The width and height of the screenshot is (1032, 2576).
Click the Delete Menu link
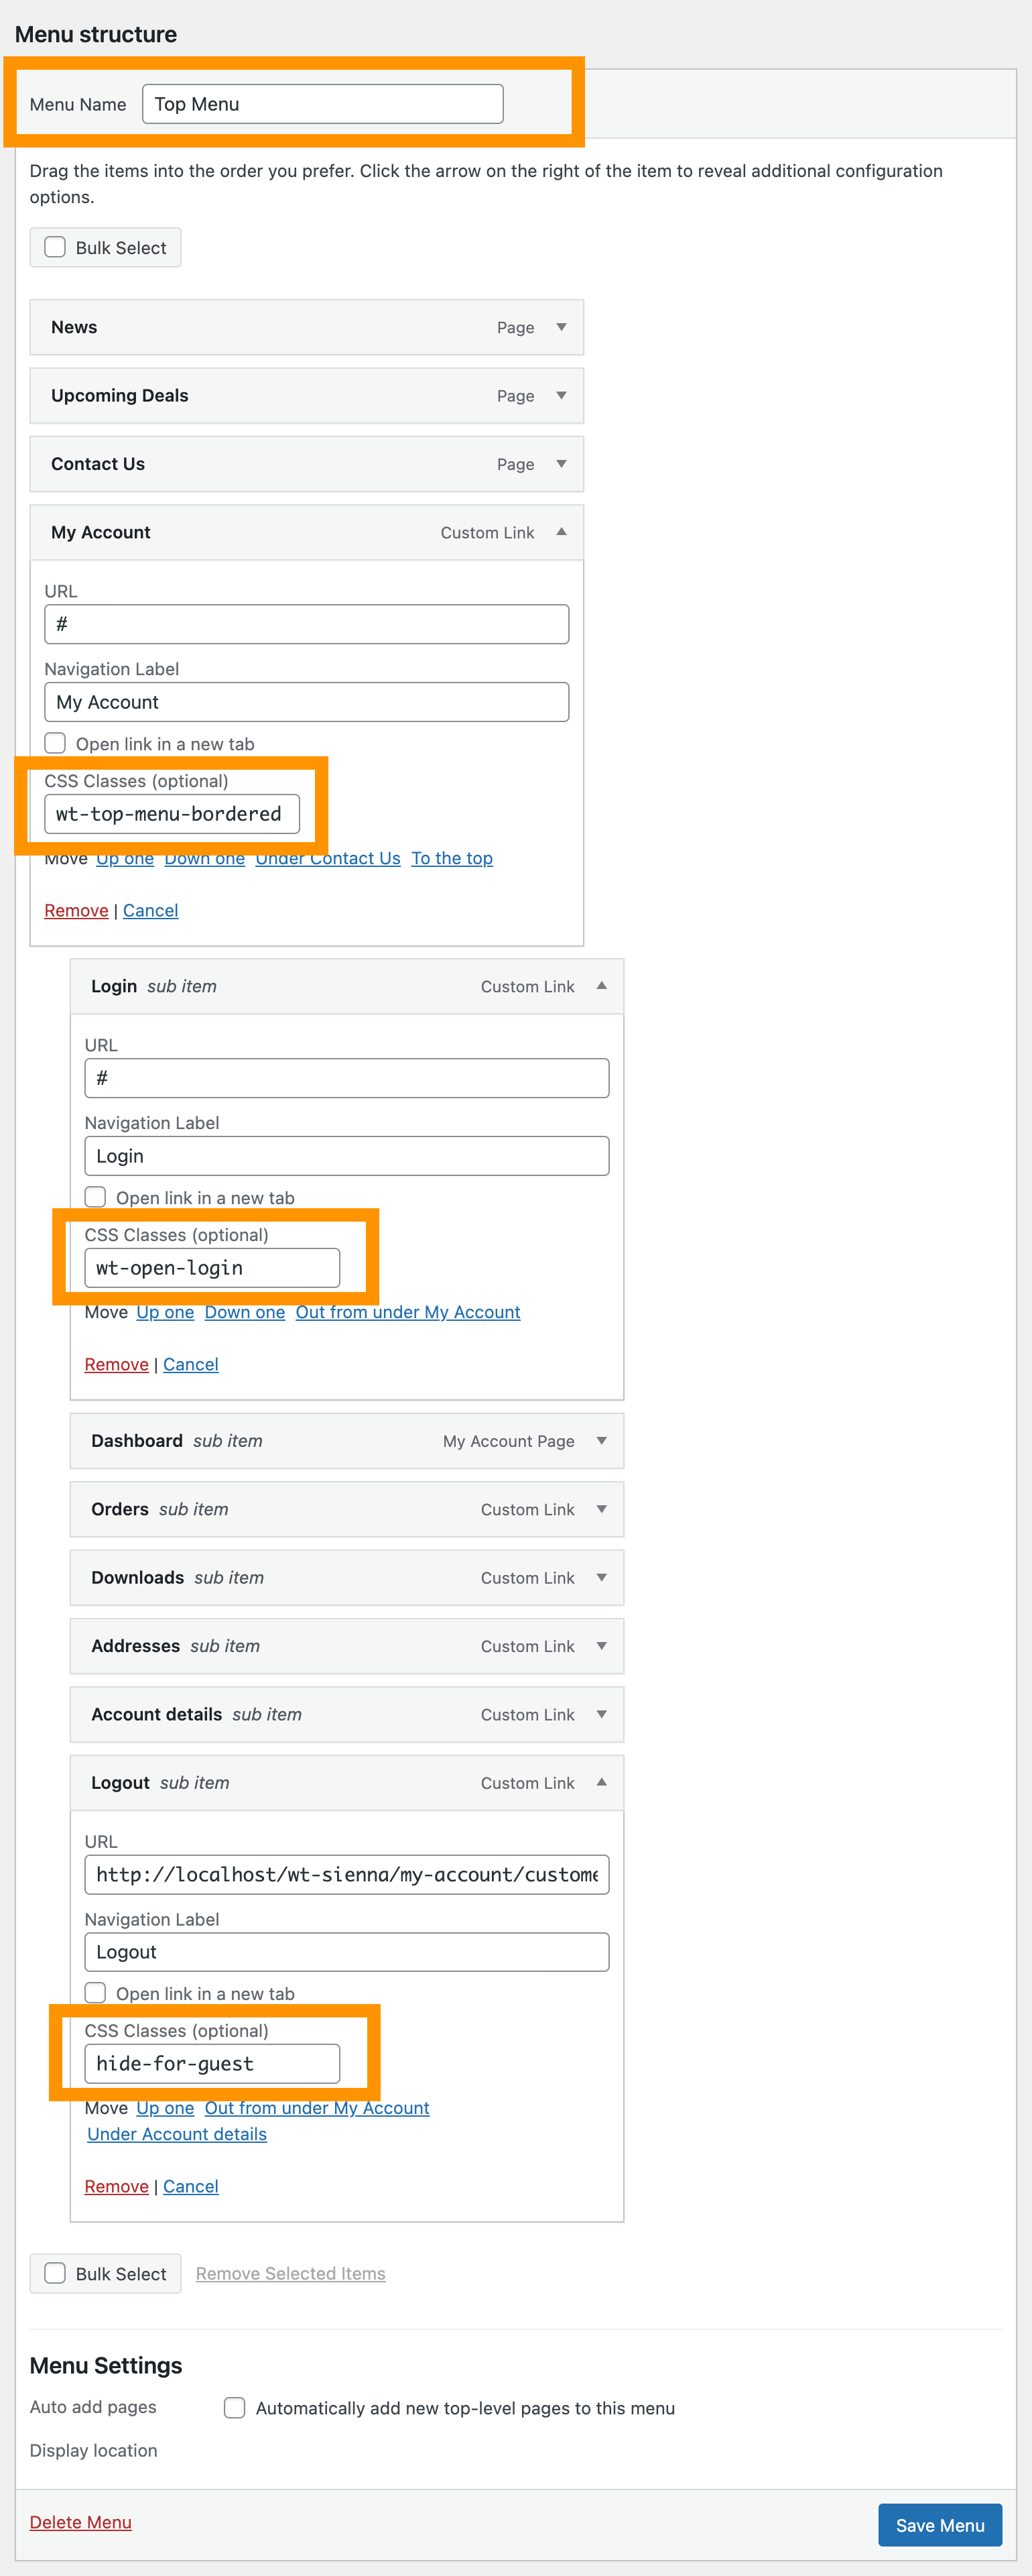click(81, 2522)
